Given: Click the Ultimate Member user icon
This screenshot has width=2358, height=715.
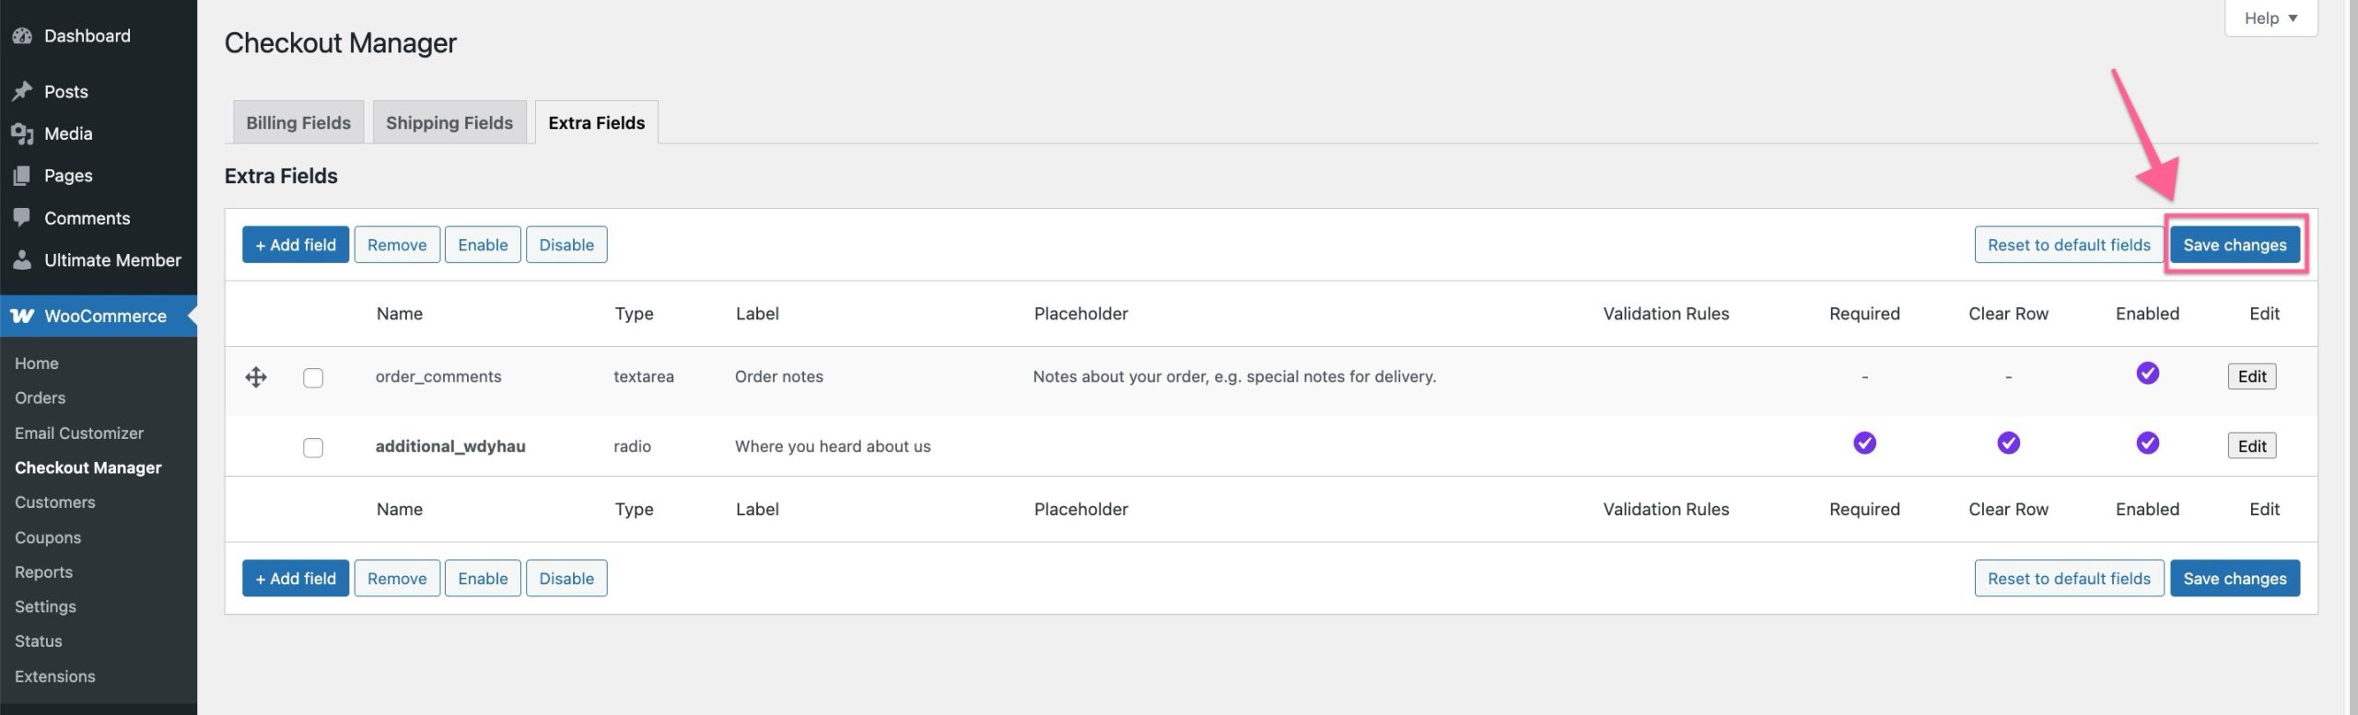Looking at the screenshot, I should tap(22, 259).
